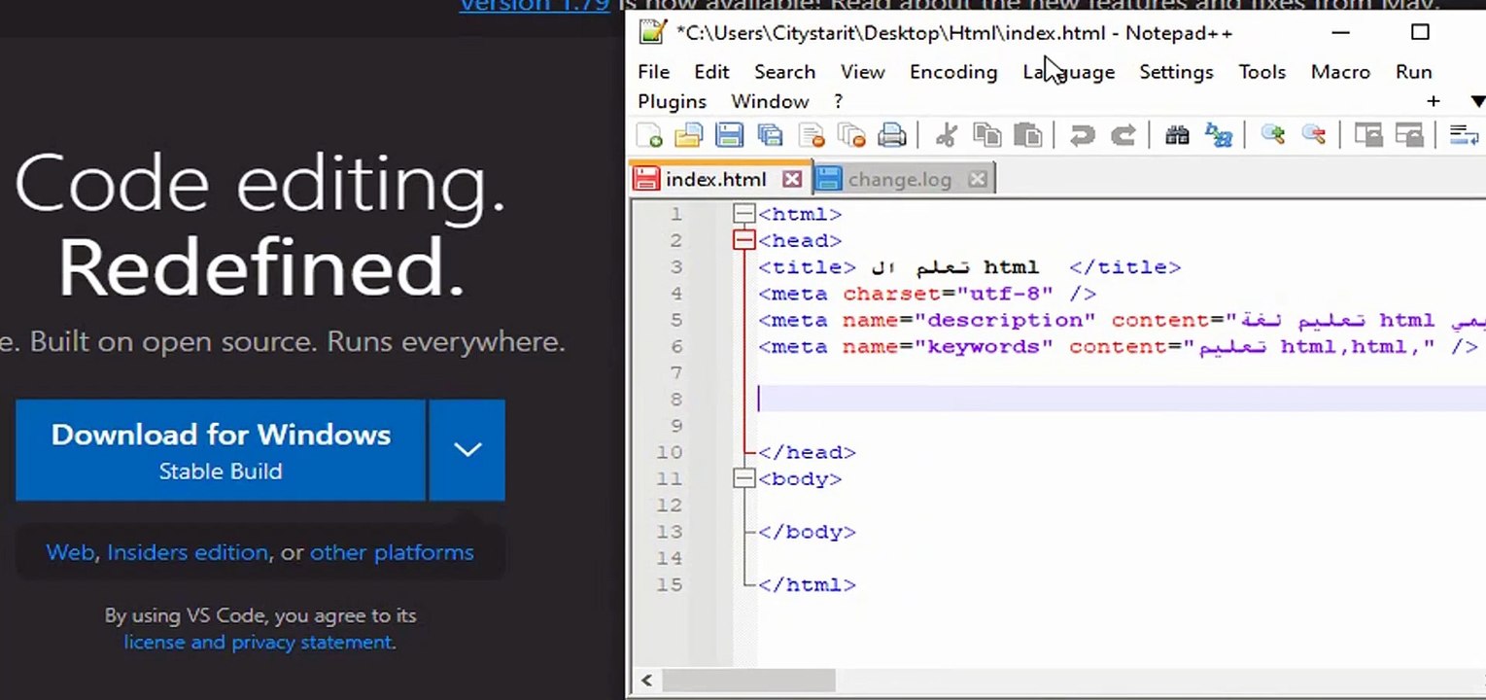The height and width of the screenshot is (700, 1486).
Task: Collapse the body tag fold marker on line 11
Action: tap(744, 478)
